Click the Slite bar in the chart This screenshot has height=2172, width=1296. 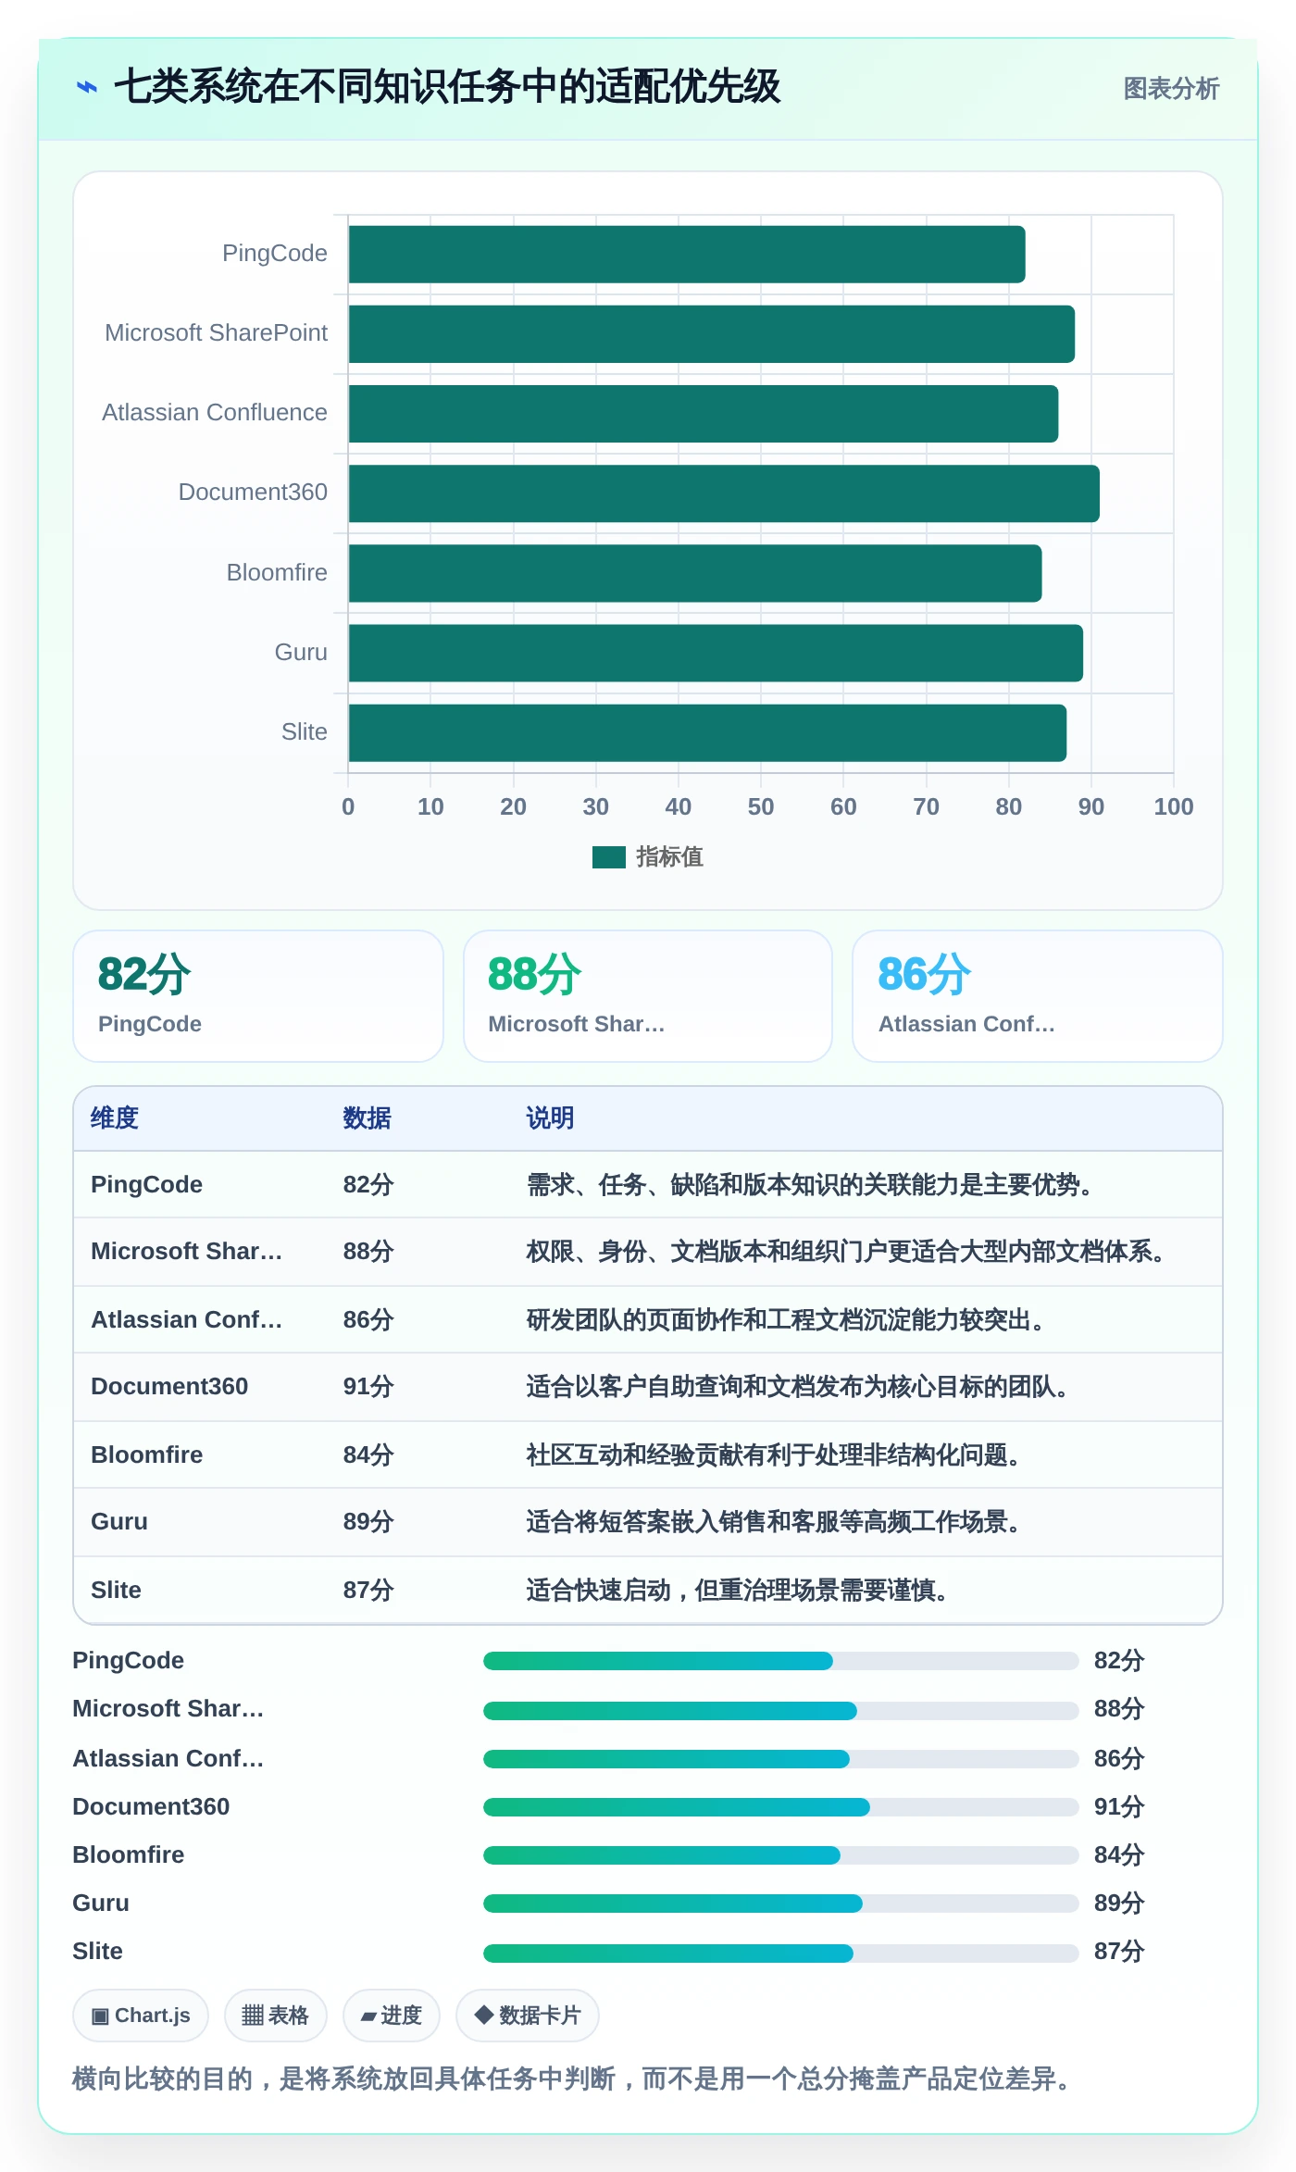[707, 732]
